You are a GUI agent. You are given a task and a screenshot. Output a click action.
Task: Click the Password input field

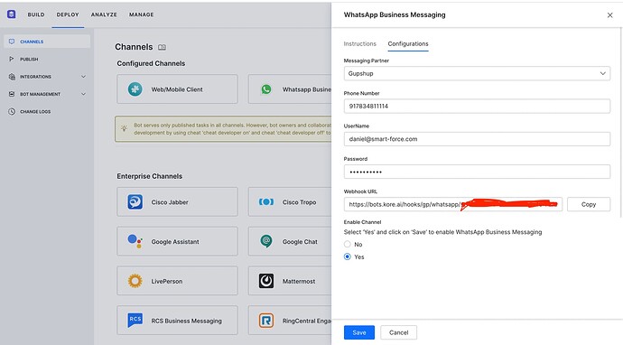coord(477,172)
